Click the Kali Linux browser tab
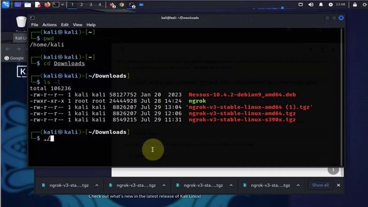The height and width of the screenshot is (207, 368). [21, 38]
